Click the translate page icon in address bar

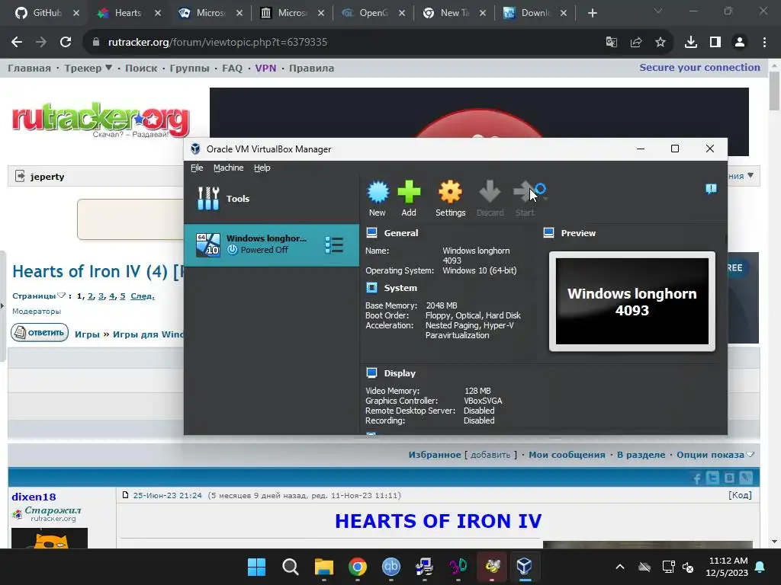611,43
